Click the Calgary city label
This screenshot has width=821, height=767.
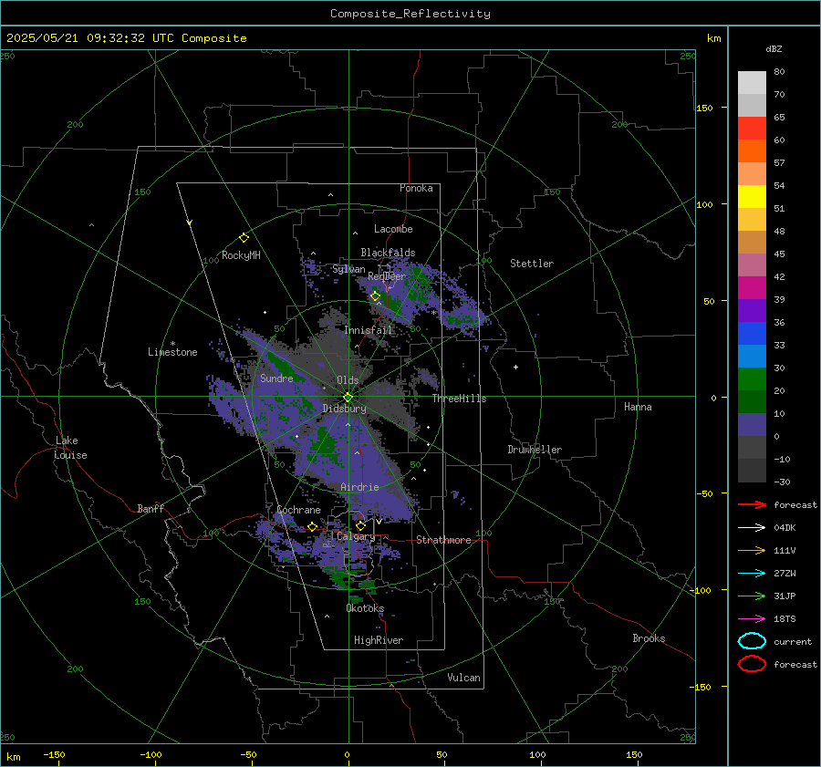tap(356, 536)
